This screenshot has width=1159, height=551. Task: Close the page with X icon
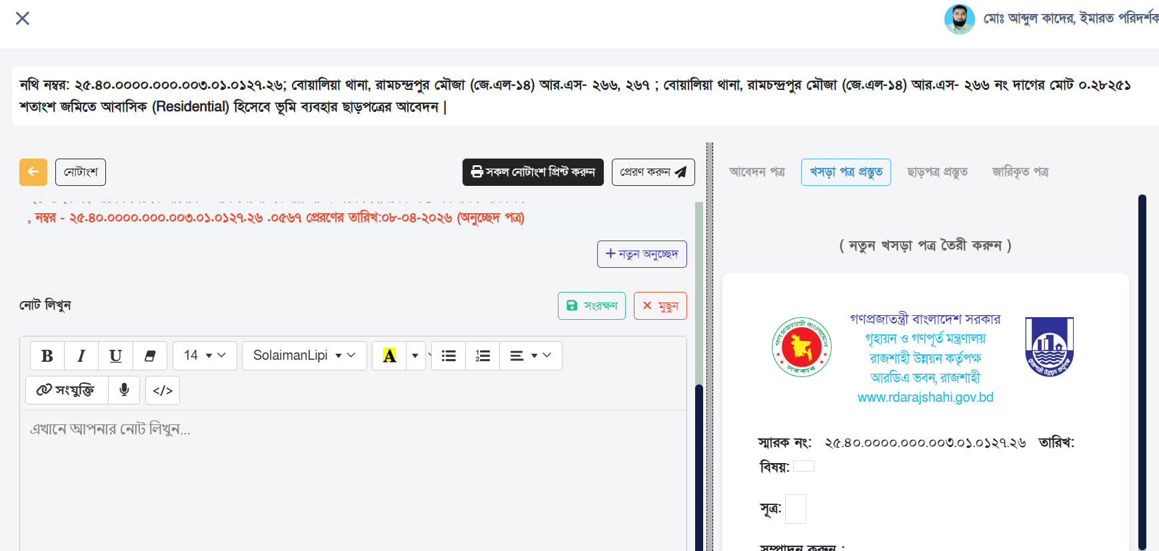(x=23, y=18)
